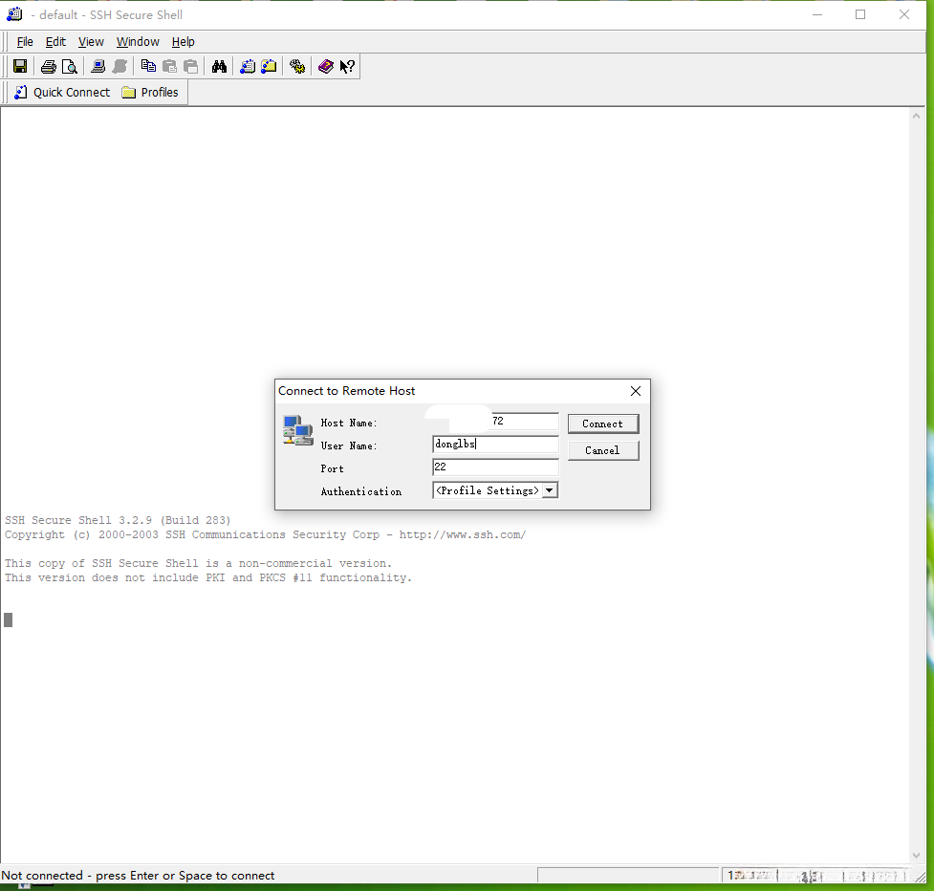Maximize the SSH Secure Shell window
Viewport: 934px width, 891px height.
[860, 14]
